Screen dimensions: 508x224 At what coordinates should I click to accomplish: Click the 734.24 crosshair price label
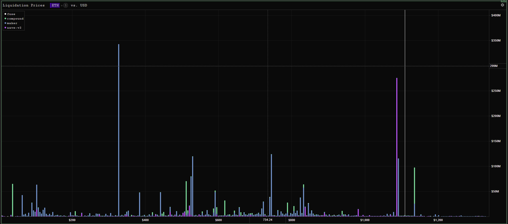coord(268,220)
